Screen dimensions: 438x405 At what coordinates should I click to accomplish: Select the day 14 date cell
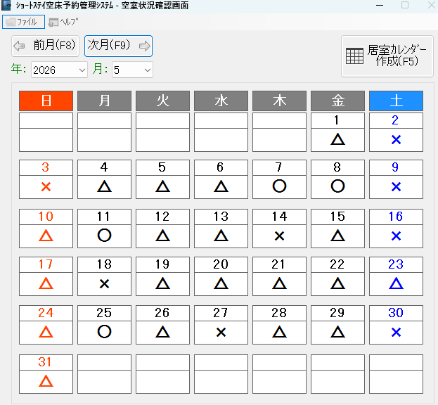tap(279, 217)
